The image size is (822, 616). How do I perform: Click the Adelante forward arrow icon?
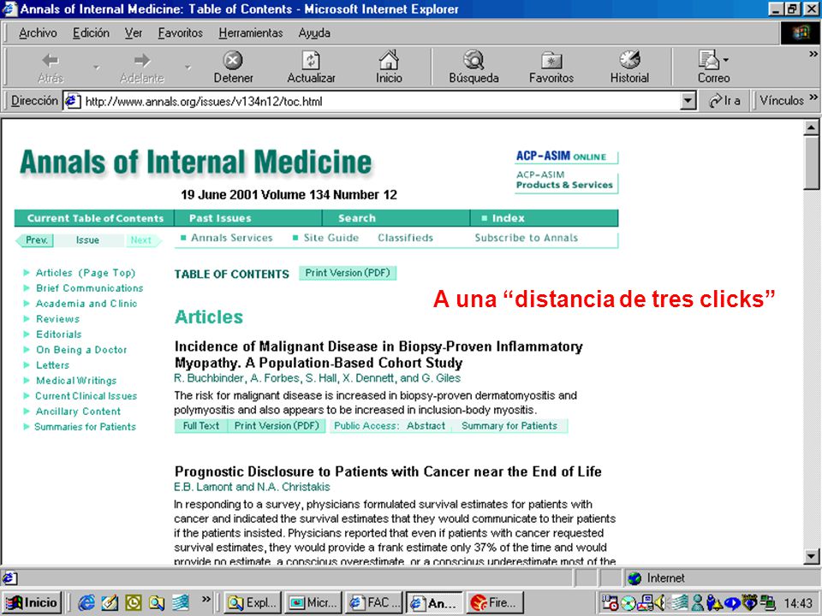141,61
